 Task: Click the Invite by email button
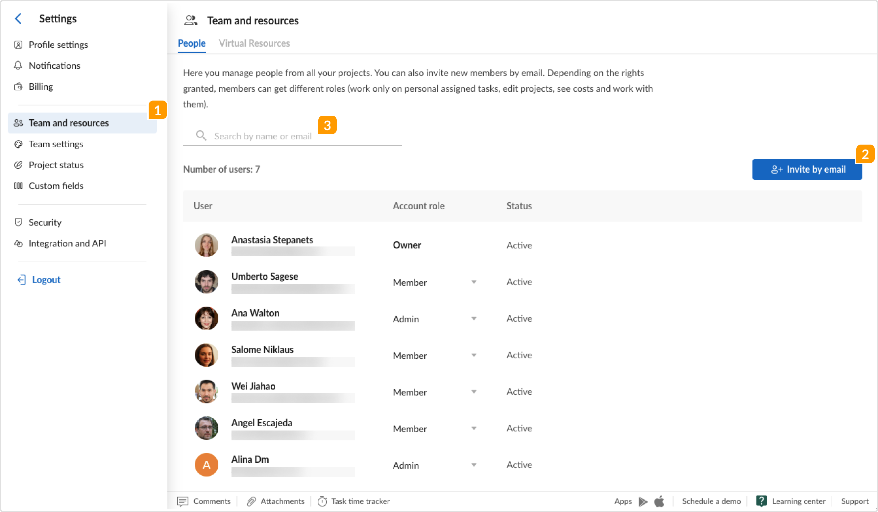tap(807, 169)
